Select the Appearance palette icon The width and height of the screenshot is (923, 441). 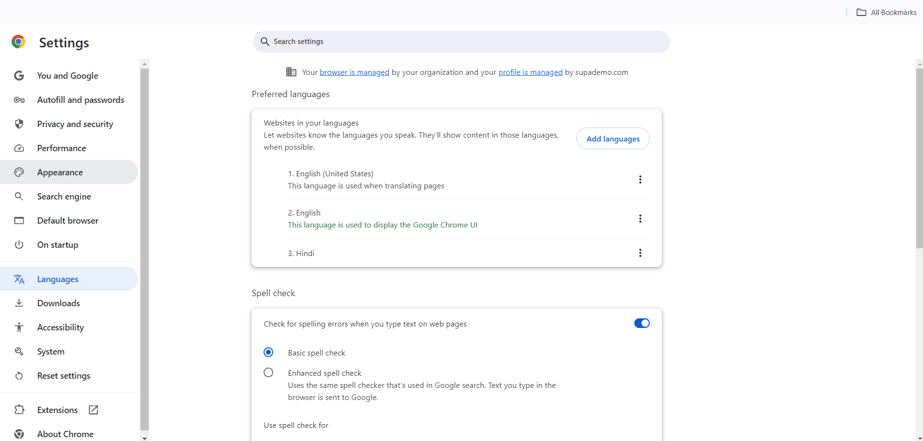pos(19,172)
